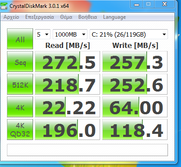
Task: Start the Seq sequential test
Action: pos(20,61)
